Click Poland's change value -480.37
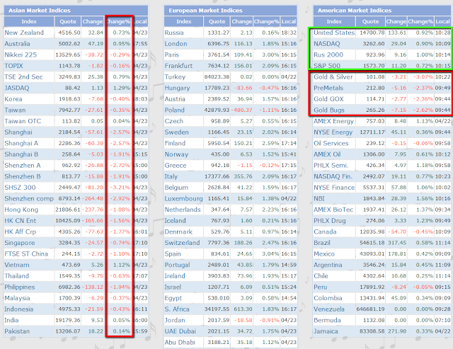 pyautogui.click(x=241, y=110)
